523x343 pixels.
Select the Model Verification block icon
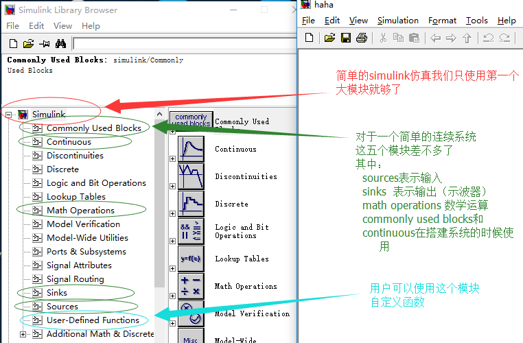[x=191, y=314]
